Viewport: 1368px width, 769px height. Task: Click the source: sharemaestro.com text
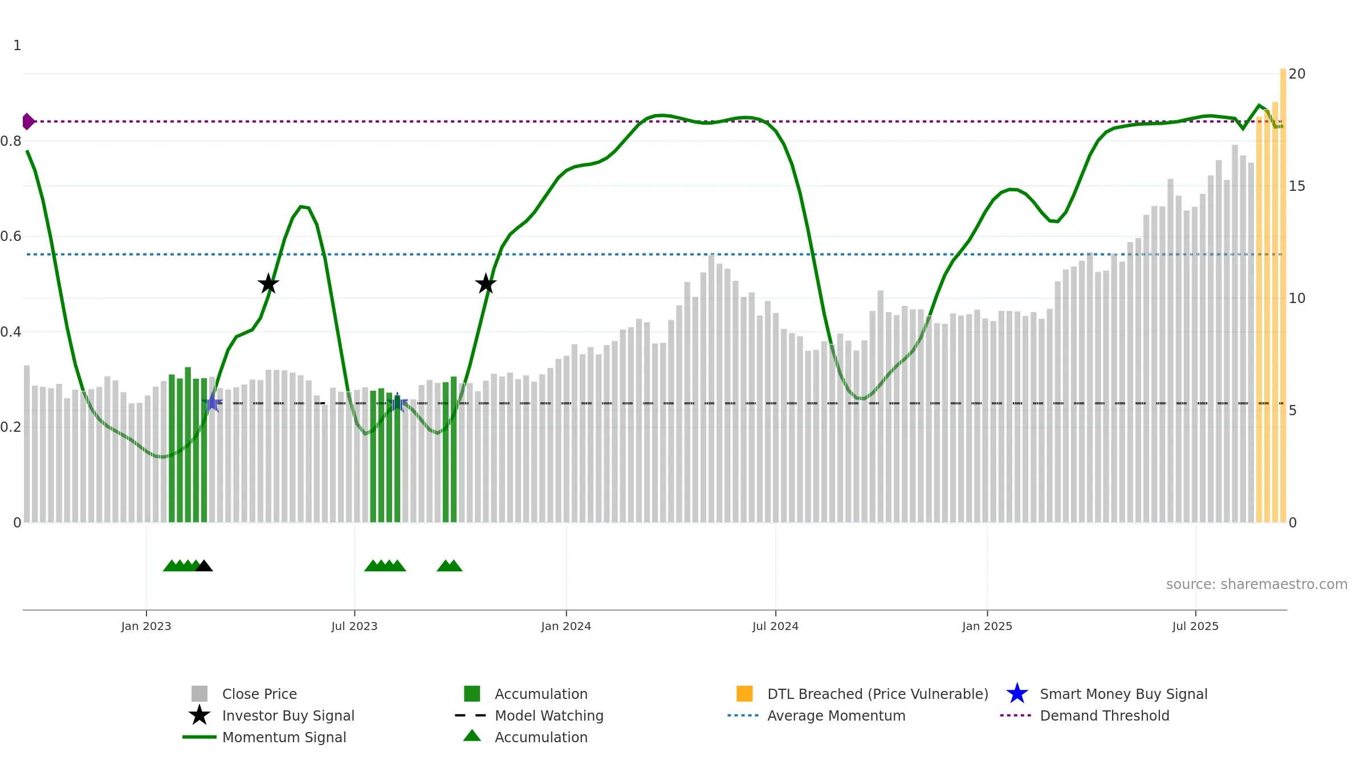(x=1257, y=584)
